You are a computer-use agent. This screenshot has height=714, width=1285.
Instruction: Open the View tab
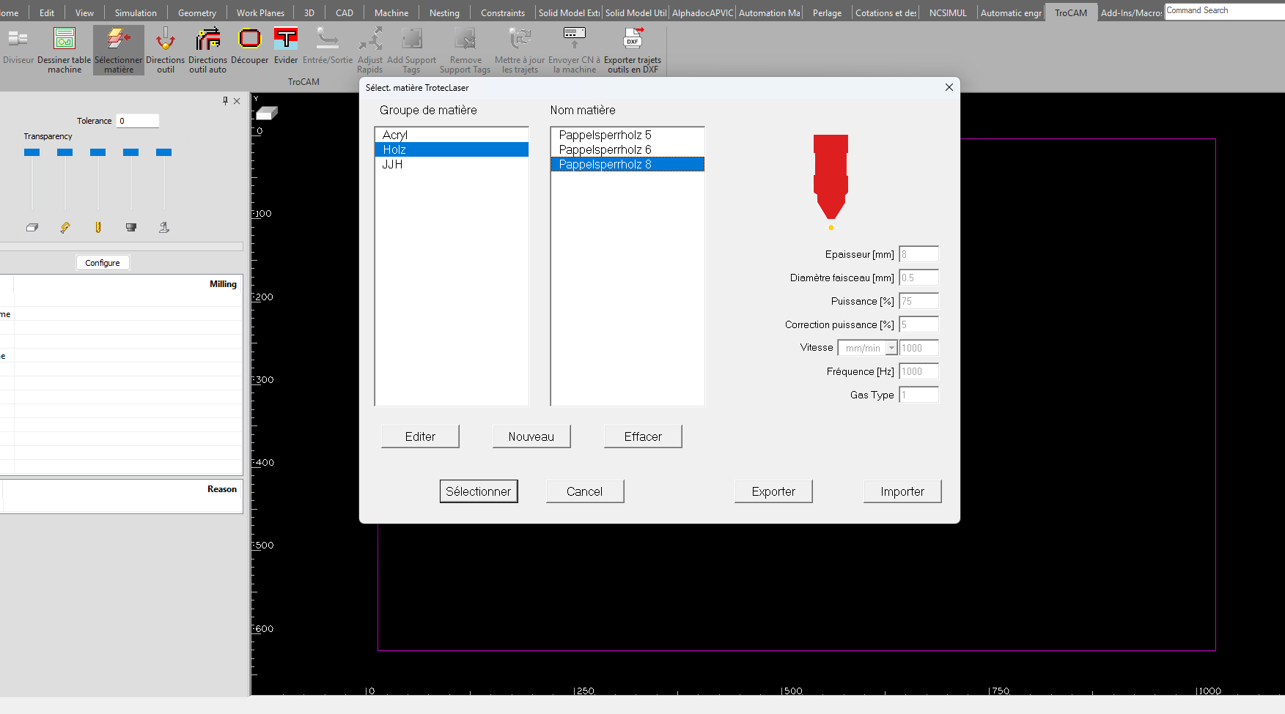[84, 12]
